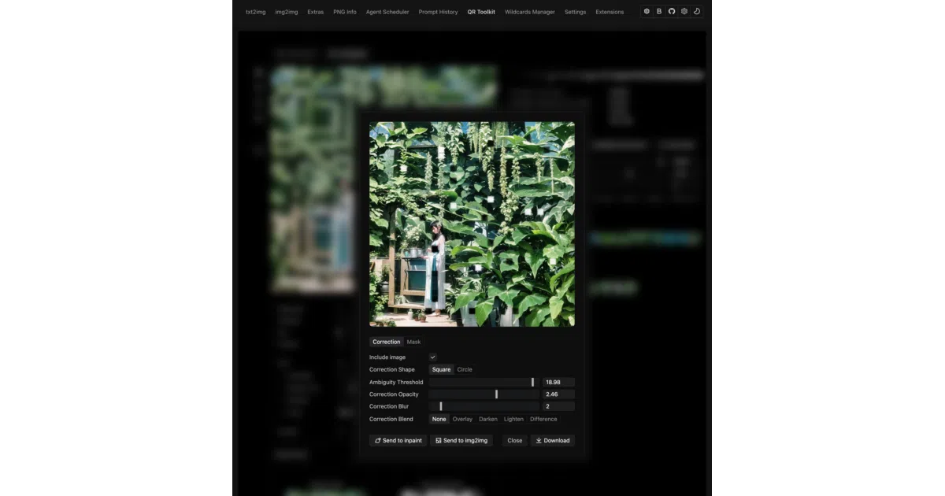Open the Wildcards Manager tab

point(530,12)
